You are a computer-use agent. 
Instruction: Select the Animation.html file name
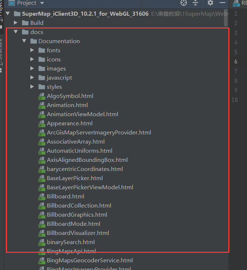pos(67,105)
